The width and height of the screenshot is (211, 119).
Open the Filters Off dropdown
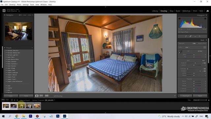point(200,100)
